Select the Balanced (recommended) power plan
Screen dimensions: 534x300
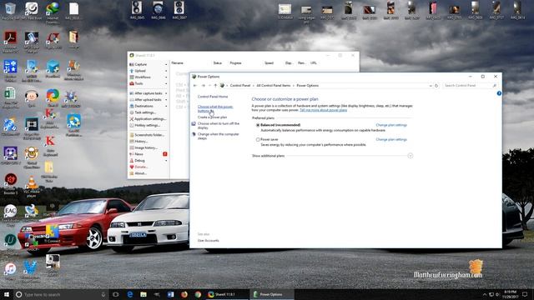258,125
